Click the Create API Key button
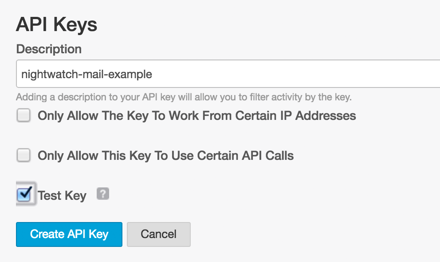Screen dimensions: 440x262 pyautogui.click(x=69, y=234)
